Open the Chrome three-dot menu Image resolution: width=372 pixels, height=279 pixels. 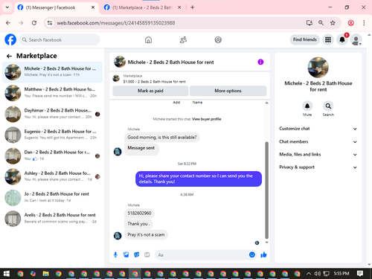coord(364,23)
